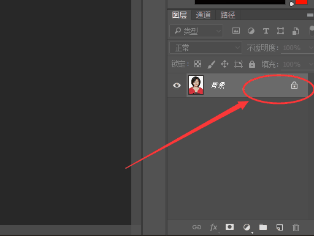Hide the 背景 layer eye icon
The height and width of the screenshot is (236, 314).
(177, 85)
